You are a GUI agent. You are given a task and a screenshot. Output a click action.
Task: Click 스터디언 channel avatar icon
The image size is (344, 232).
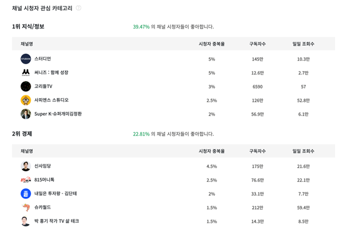[26, 59]
